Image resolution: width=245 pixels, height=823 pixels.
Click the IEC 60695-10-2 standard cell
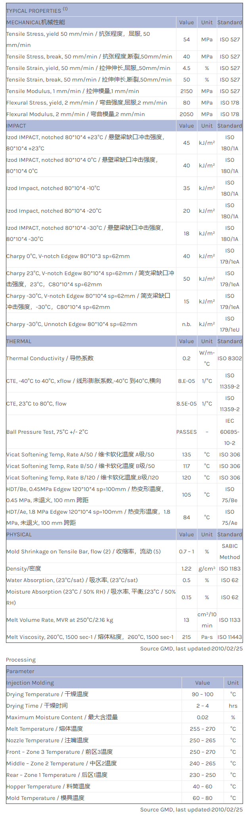(230, 432)
